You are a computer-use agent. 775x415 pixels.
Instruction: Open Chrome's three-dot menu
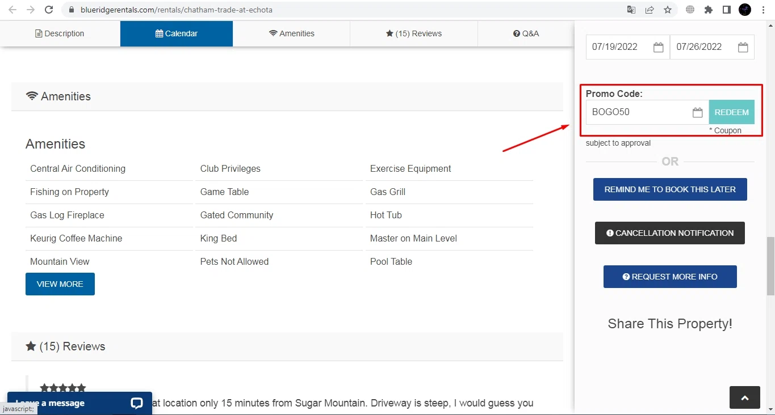[x=764, y=10]
